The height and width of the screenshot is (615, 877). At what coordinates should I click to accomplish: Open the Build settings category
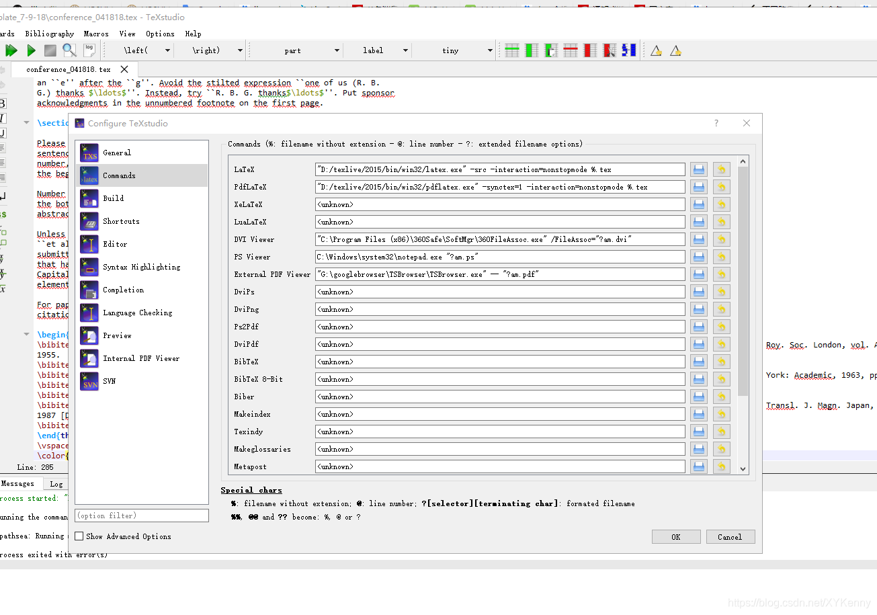[142, 198]
